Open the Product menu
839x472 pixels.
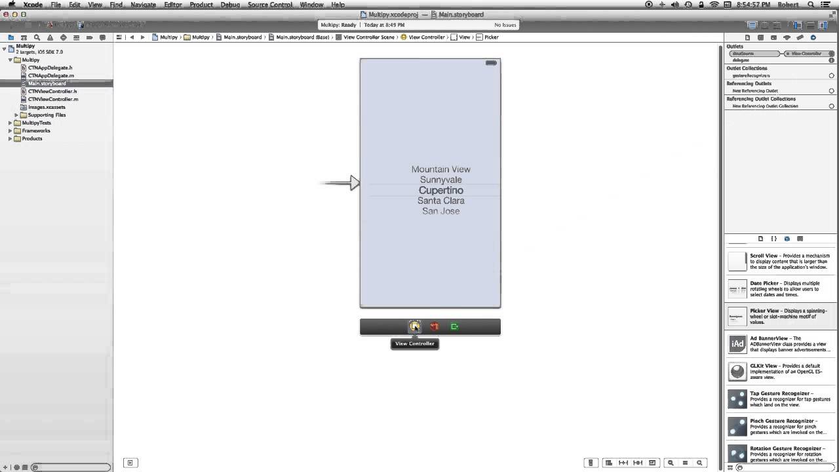[201, 5]
